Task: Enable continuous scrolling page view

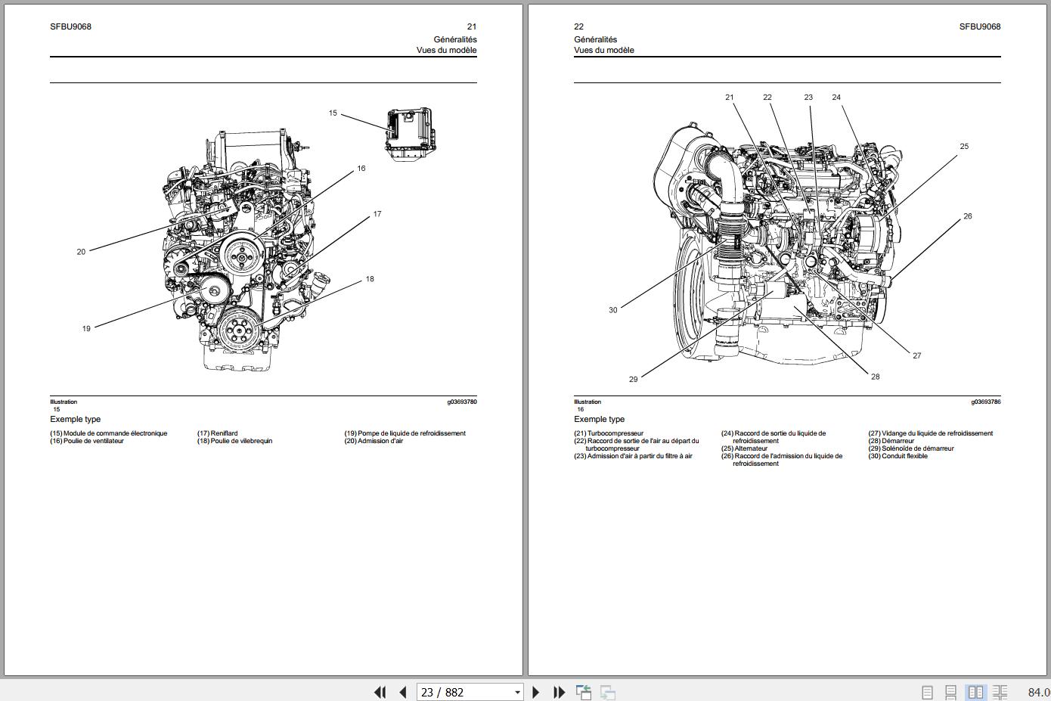Action: pyautogui.click(x=951, y=692)
